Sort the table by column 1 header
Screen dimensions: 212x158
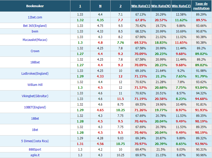(80, 6)
